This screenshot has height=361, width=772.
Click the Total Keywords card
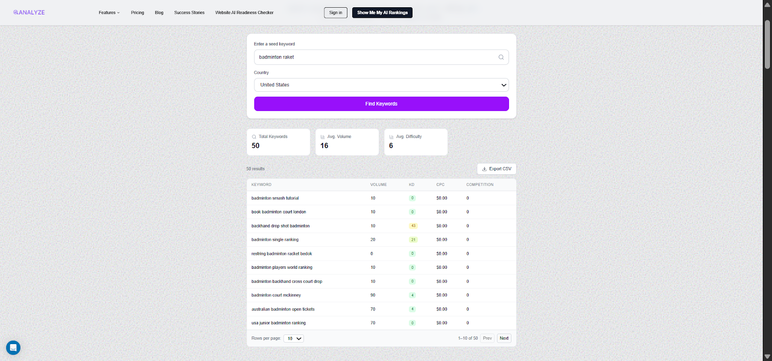tap(278, 142)
